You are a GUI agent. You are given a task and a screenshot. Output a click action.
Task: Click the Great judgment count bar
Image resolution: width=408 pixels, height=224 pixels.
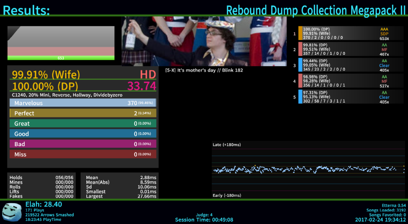pyautogui.click(x=83, y=124)
